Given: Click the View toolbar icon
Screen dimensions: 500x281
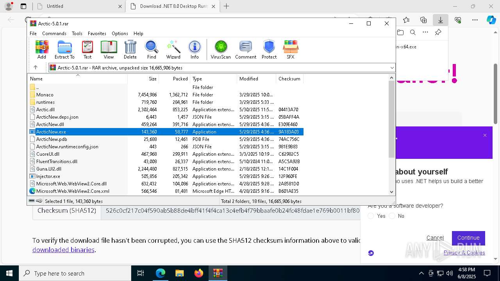Looking at the screenshot, I should [109, 50].
